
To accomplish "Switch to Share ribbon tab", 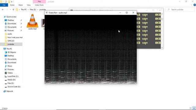I will [x=21, y=5].
